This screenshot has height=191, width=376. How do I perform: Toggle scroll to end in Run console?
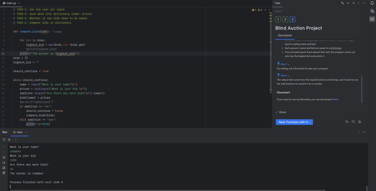pos(4,162)
